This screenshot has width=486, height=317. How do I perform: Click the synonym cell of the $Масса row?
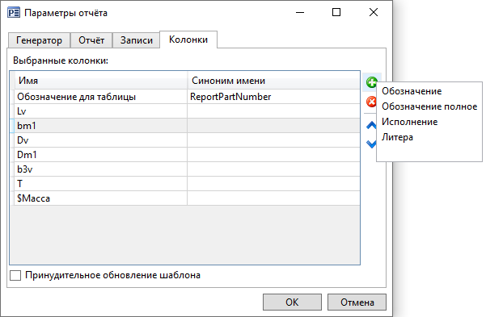point(273,198)
